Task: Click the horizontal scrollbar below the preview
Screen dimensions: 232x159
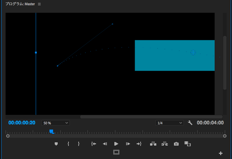Action: pos(151,117)
